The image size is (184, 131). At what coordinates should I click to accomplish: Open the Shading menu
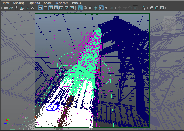coord(19,3)
